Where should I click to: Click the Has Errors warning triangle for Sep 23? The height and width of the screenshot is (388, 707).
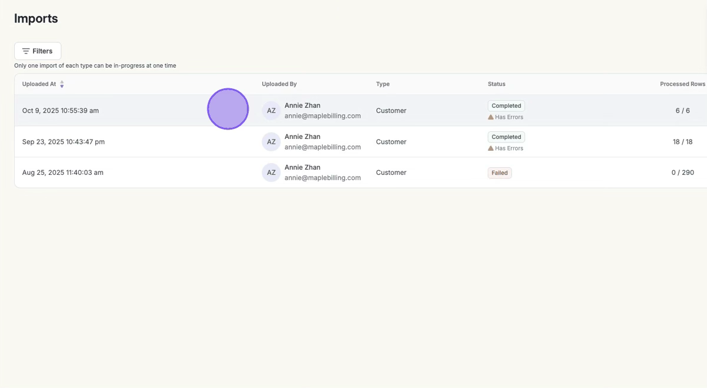click(491, 148)
